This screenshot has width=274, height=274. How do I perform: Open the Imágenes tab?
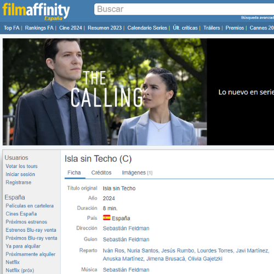point(137,173)
